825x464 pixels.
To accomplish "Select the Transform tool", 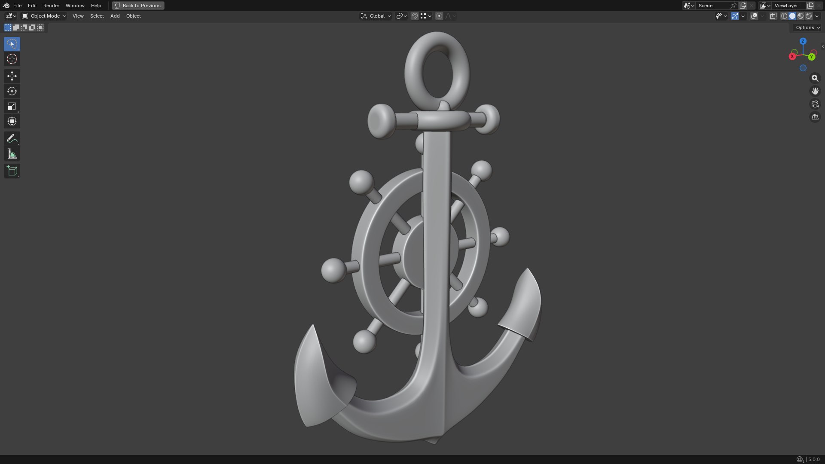I will pyautogui.click(x=12, y=121).
